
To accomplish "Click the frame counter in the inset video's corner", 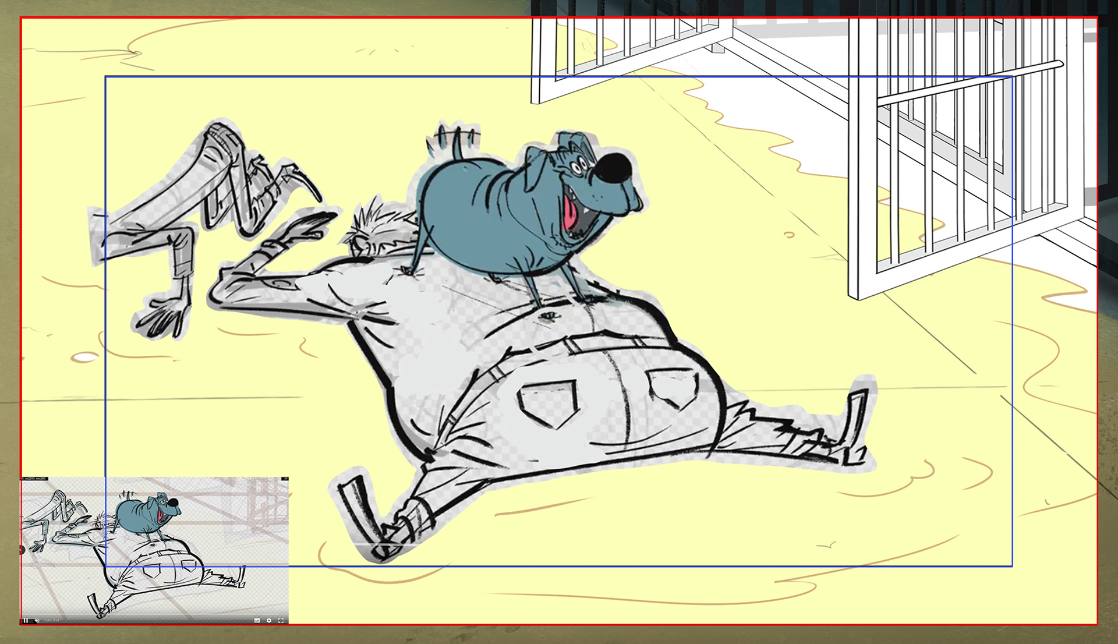I will point(285,479).
